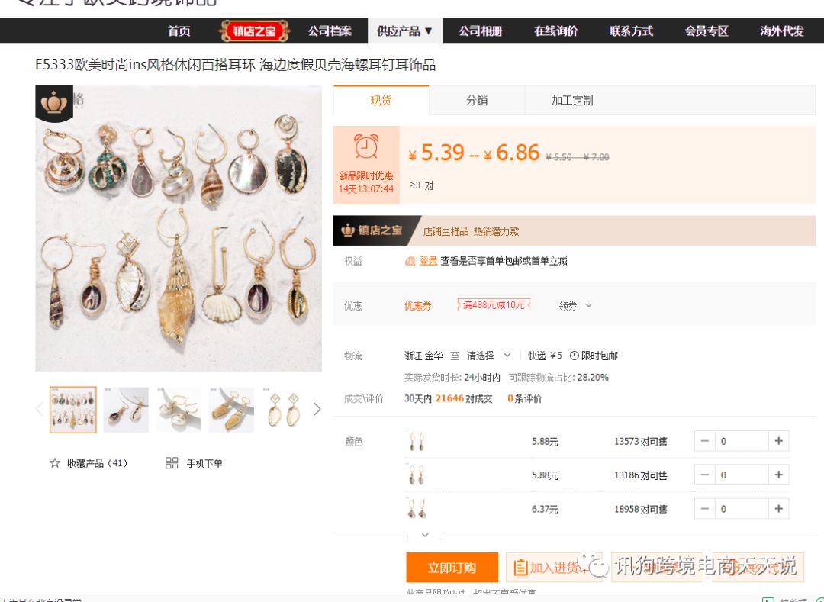Select the second product thumbnail below main image
This screenshot has width=824, height=602.
pyautogui.click(x=125, y=409)
